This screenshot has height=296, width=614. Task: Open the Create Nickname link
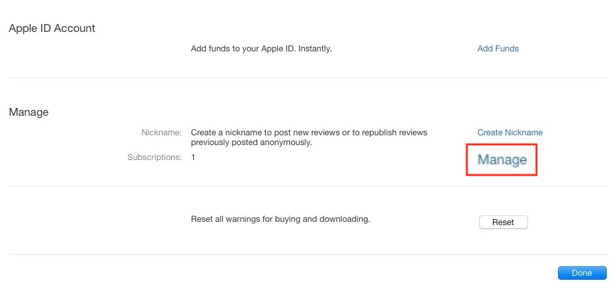510,132
